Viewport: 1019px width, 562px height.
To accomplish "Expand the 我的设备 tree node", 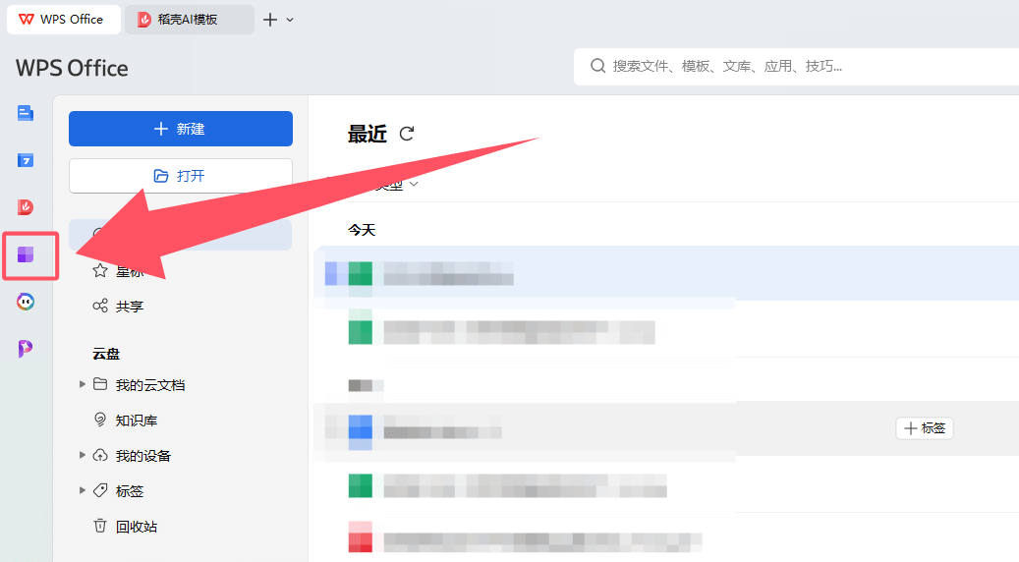I will [82, 455].
